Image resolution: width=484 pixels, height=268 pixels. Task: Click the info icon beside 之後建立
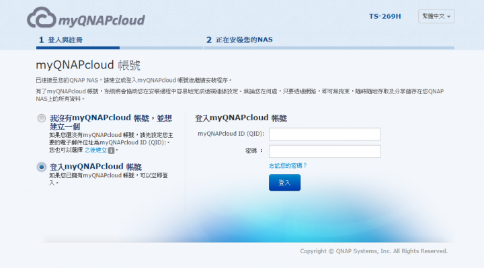pyautogui.click(x=111, y=150)
